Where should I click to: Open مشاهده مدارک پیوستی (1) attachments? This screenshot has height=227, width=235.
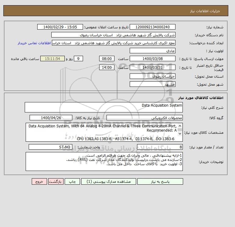[109, 181]
